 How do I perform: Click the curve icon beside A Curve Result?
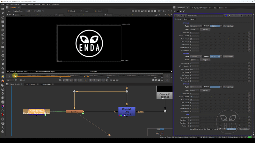point(221,26)
